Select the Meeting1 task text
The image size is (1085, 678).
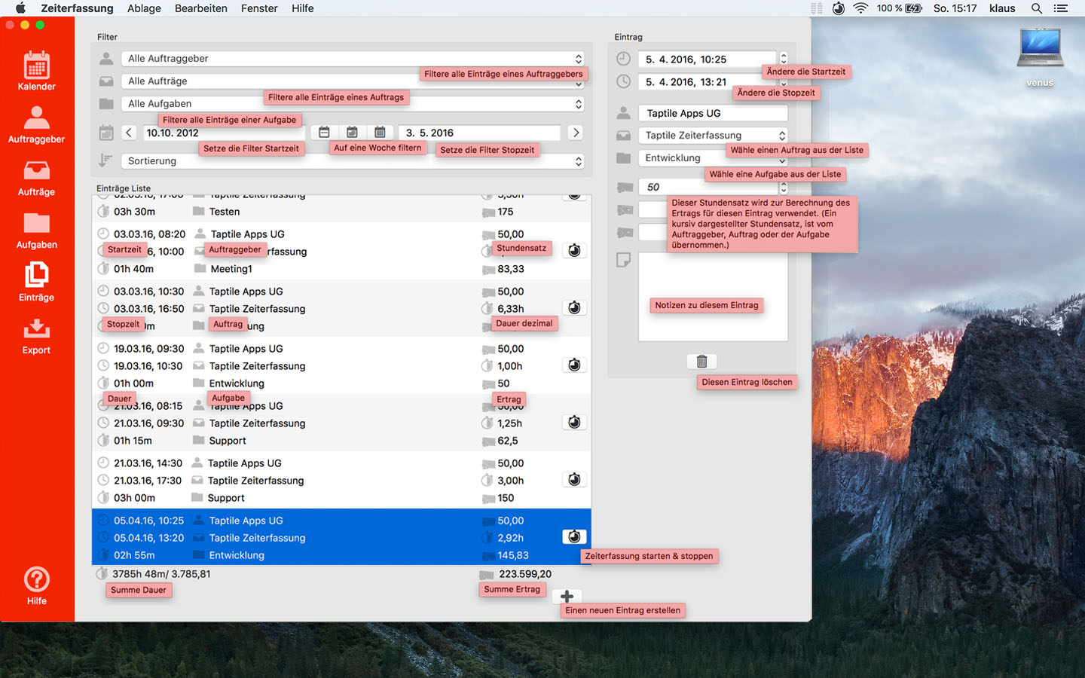point(231,269)
